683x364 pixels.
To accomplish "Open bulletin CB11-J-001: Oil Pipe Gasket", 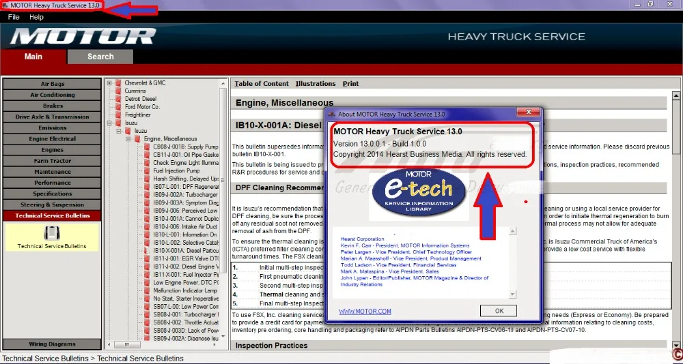I will (186, 155).
